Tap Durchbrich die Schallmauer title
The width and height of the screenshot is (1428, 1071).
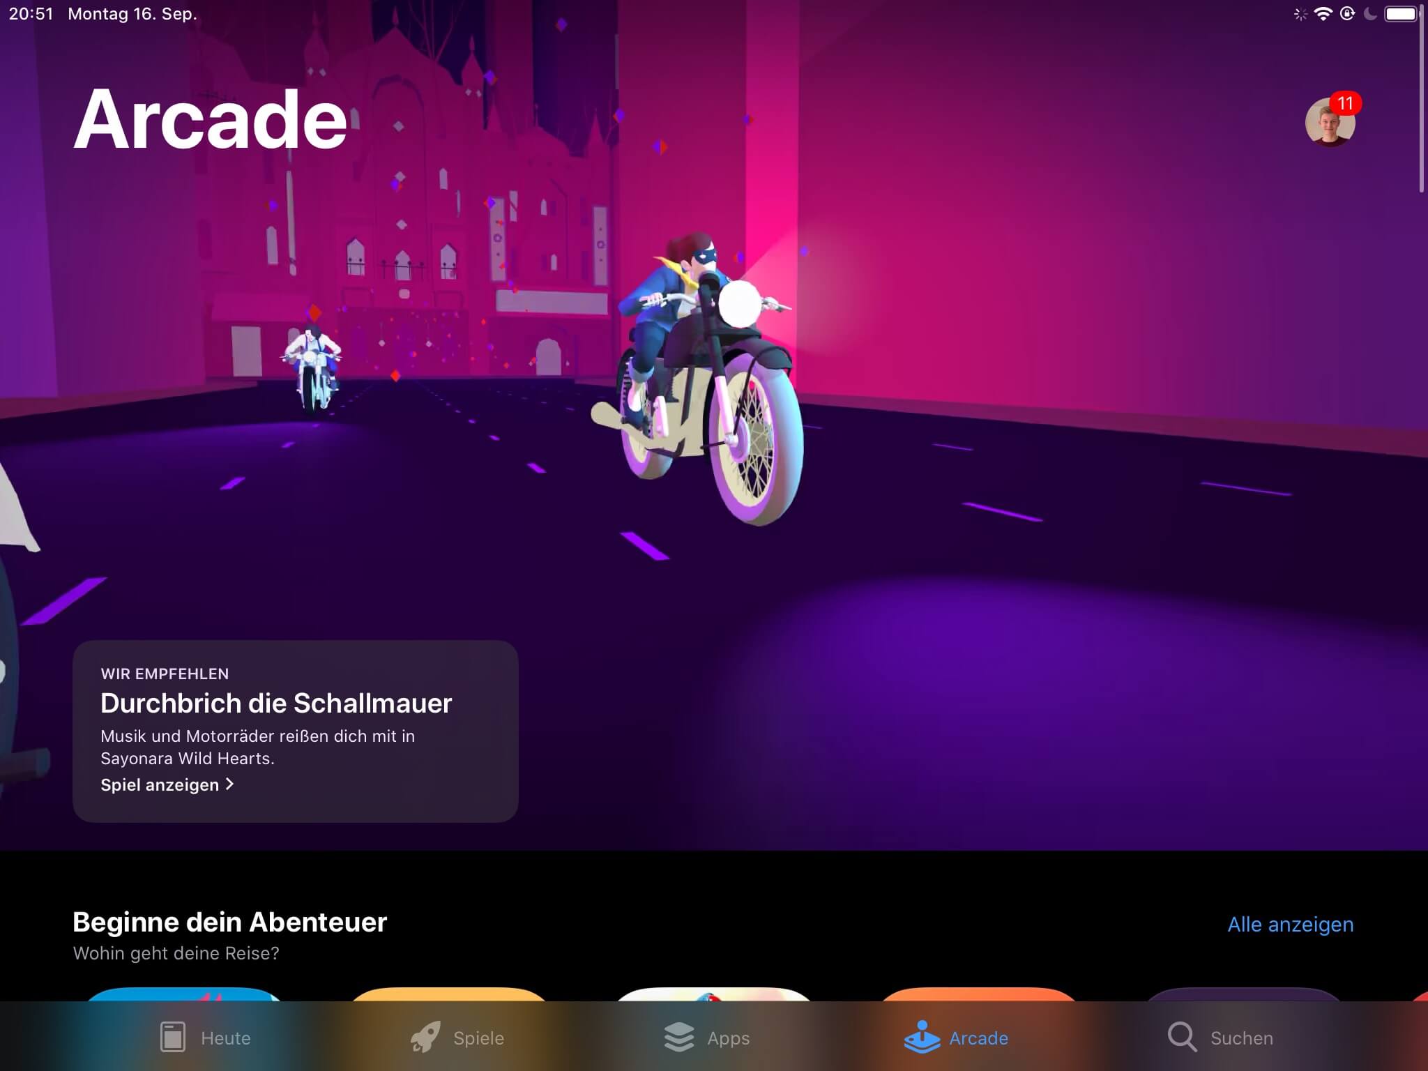[x=273, y=702]
